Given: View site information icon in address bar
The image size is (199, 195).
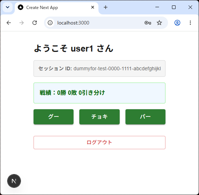Looking at the screenshot, I should 50,23.
